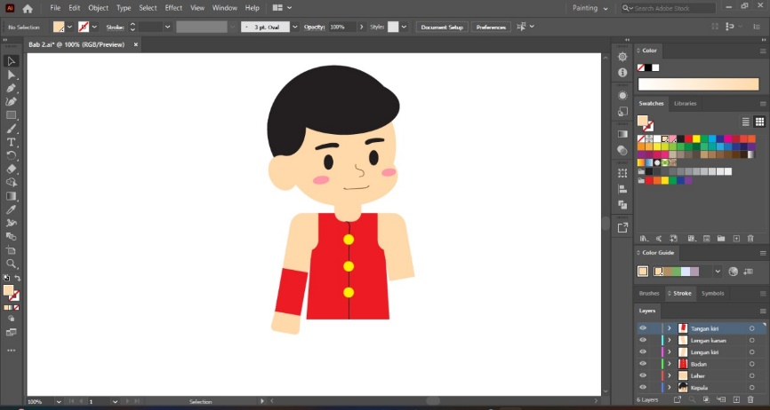
Task: Hide the Badan layer
Action: pos(643,364)
